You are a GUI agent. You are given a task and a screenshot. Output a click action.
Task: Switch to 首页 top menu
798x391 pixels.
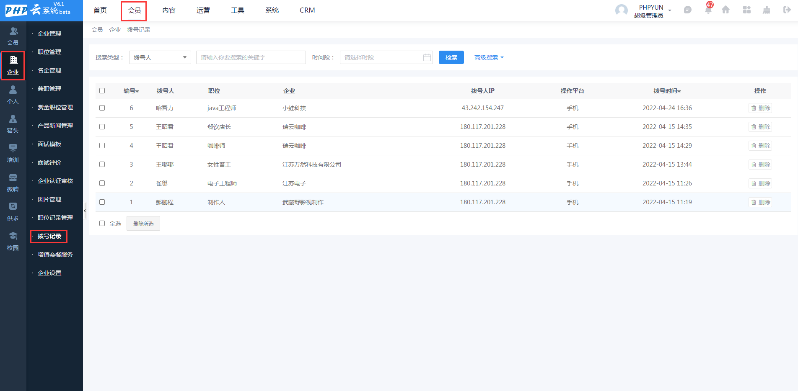pyautogui.click(x=100, y=10)
